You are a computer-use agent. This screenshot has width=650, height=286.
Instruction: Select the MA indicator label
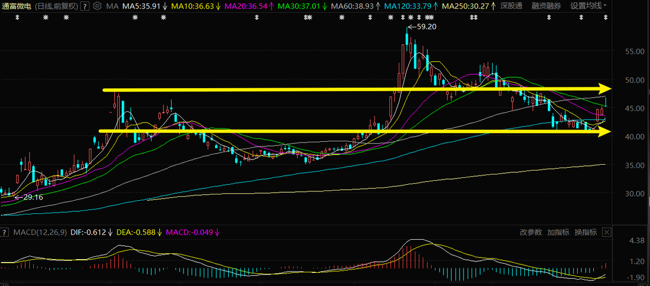(112, 6)
